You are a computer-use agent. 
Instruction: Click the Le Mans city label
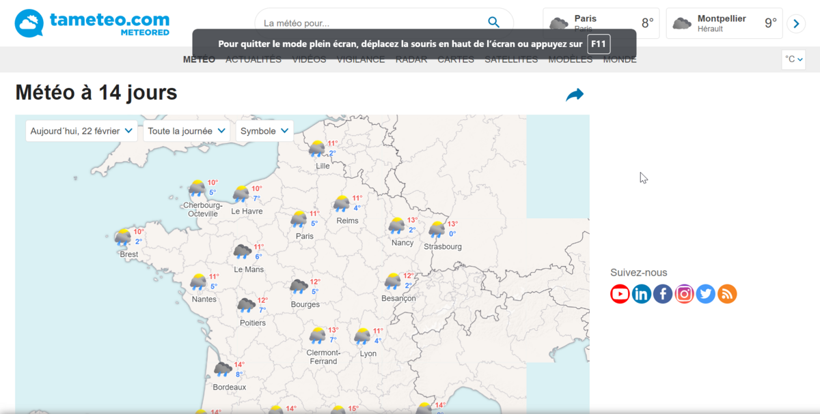pos(249,269)
